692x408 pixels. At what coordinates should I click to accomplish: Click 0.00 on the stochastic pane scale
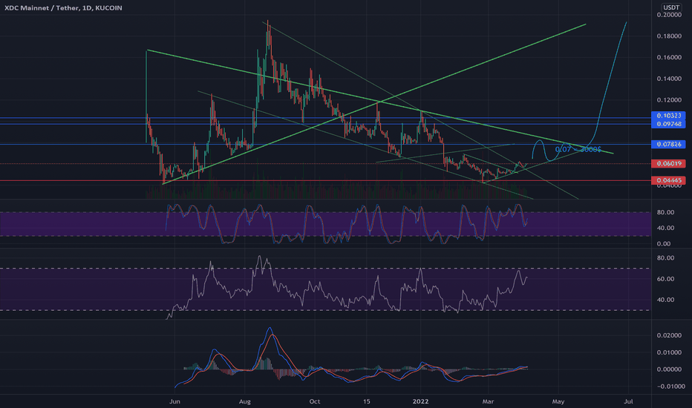(664, 244)
